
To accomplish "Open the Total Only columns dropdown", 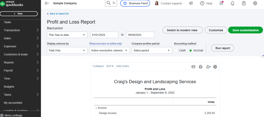I will (67, 50).
